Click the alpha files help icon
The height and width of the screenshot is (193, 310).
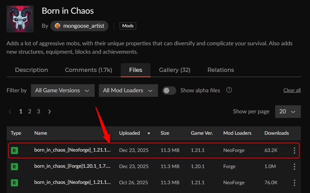point(229,90)
